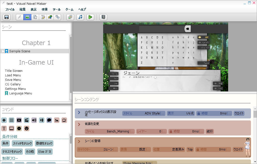This screenshot has height=164, width=257.
Task: Add the 条件 command
Action: coord(6,143)
